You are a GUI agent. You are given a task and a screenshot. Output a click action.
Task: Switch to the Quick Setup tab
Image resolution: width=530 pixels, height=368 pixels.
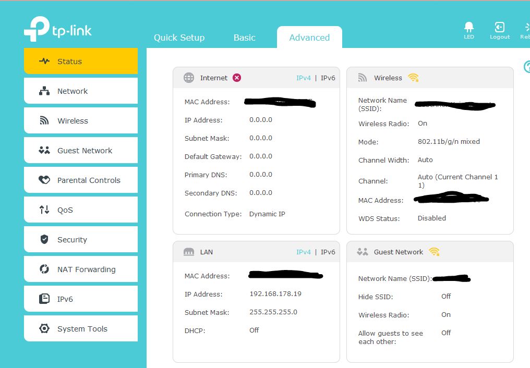179,38
